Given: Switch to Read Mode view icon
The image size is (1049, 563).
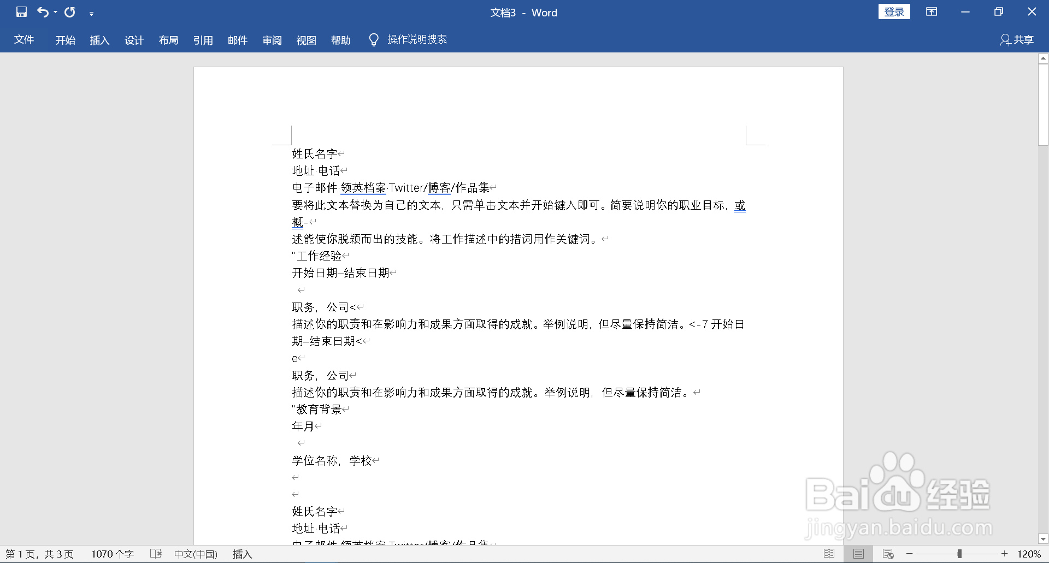Looking at the screenshot, I should 829,553.
